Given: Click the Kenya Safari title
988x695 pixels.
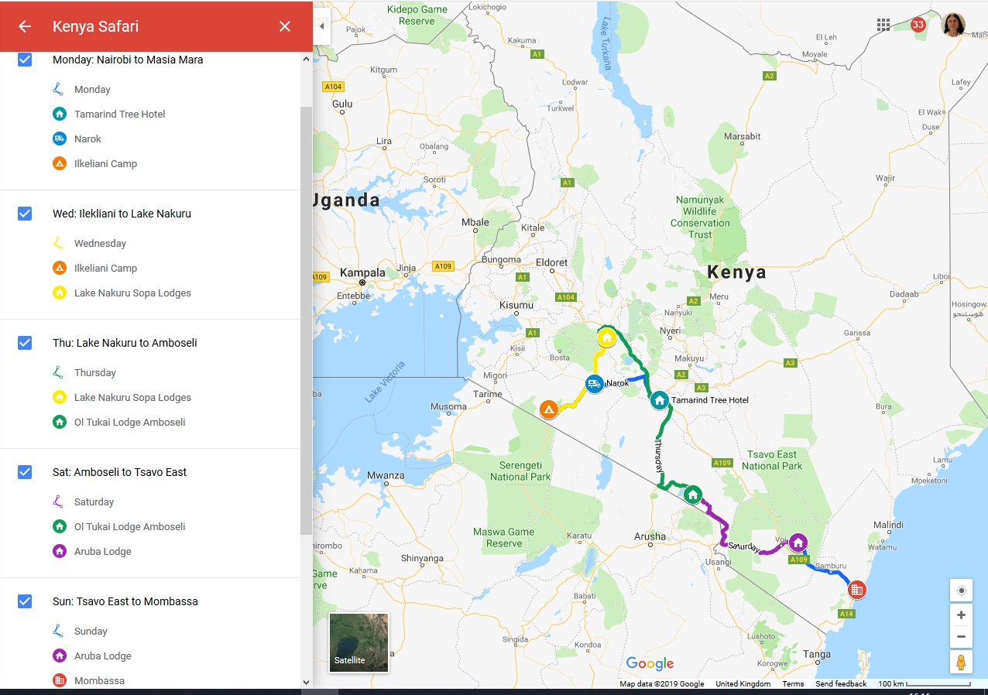Looking at the screenshot, I should click(x=96, y=26).
